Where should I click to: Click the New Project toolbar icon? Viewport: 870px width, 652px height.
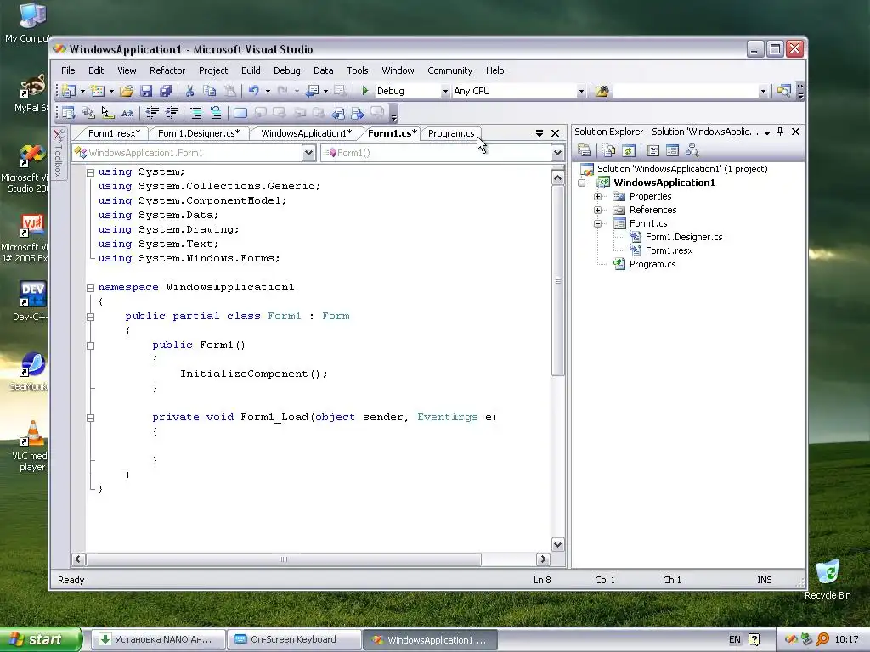(x=69, y=91)
